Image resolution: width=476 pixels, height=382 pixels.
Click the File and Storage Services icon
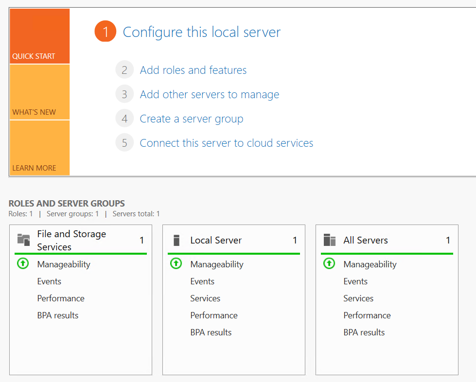(23, 240)
